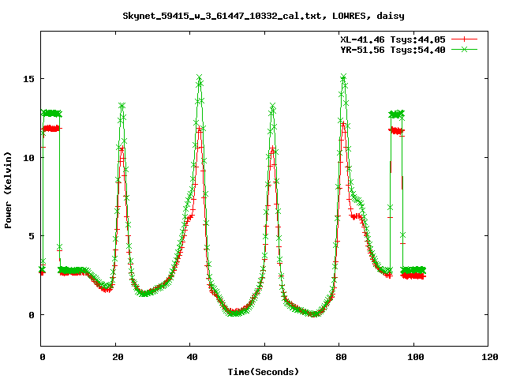Image resolution: width=505 pixels, height=379 pixels.
Task: Click the x-axis tick label '60'
Action: tap(267, 357)
